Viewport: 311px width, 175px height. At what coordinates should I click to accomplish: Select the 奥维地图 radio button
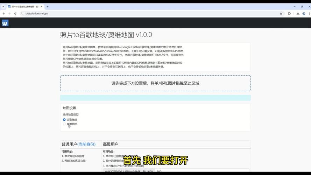click(64, 124)
